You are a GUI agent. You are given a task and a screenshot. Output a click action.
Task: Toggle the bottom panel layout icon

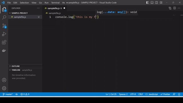pos(152,3)
